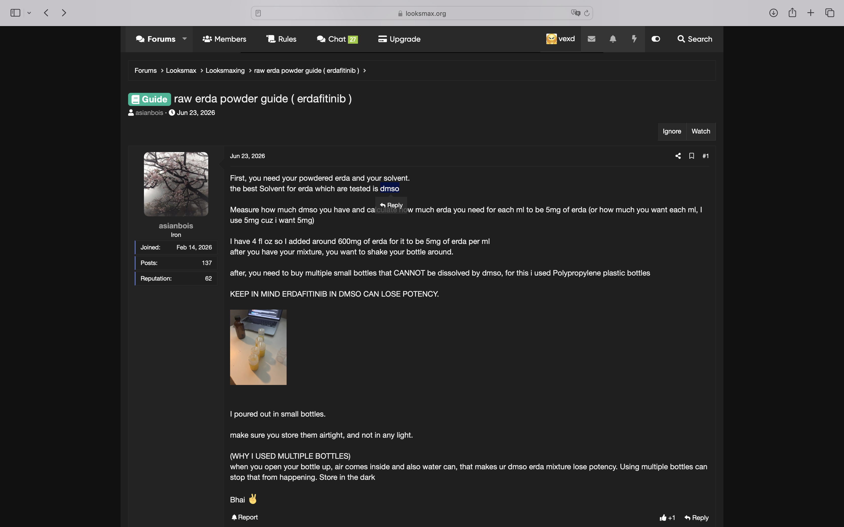The width and height of the screenshot is (844, 527).
Task: Click the thread heading raw erda powder guide
Action: point(262,99)
